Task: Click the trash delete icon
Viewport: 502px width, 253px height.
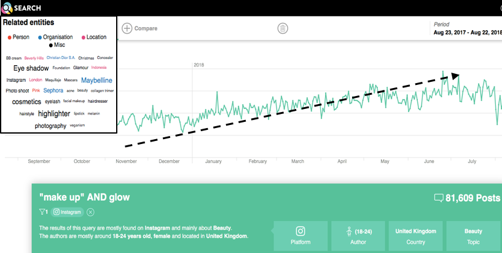Action: coord(283,28)
